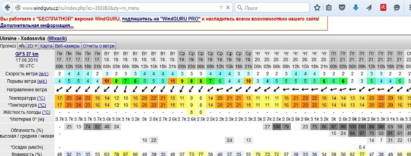Image resolution: width=411 pixels, height=156 pixels.
Task: Open downloads via blue arrow icon
Action: tap(356, 8)
